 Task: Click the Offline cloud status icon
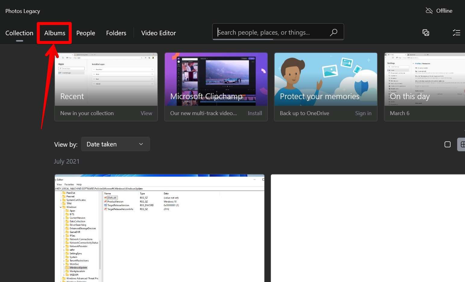pos(429,11)
